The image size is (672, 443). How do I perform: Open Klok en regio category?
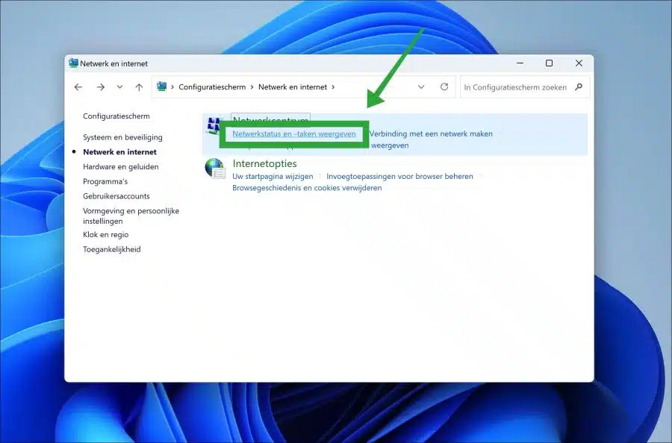tap(106, 235)
